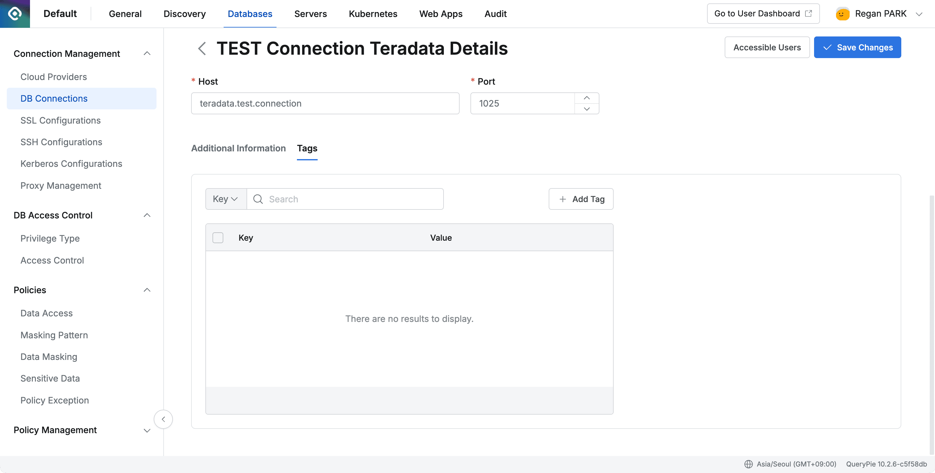Open the Servers section from the top navigation
The width and height of the screenshot is (935, 473).
click(x=310, y=13)
